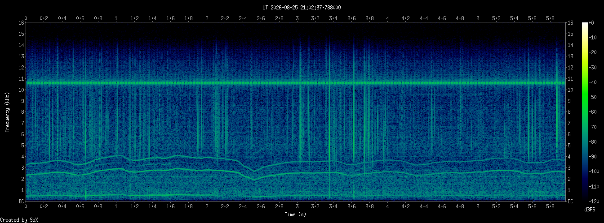This screenshot has height=223, width=604.
Task: Click the dip in whistler trace near 2.5 s
Action: coord(254,179)
